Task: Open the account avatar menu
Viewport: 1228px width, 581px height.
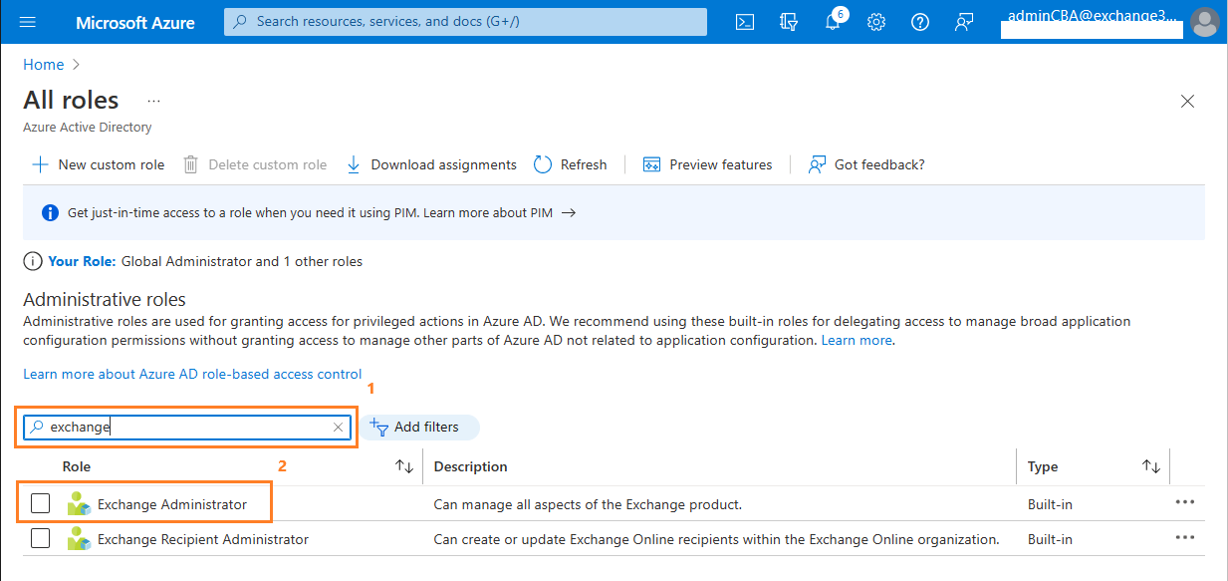Action: tap(1205, 22)
